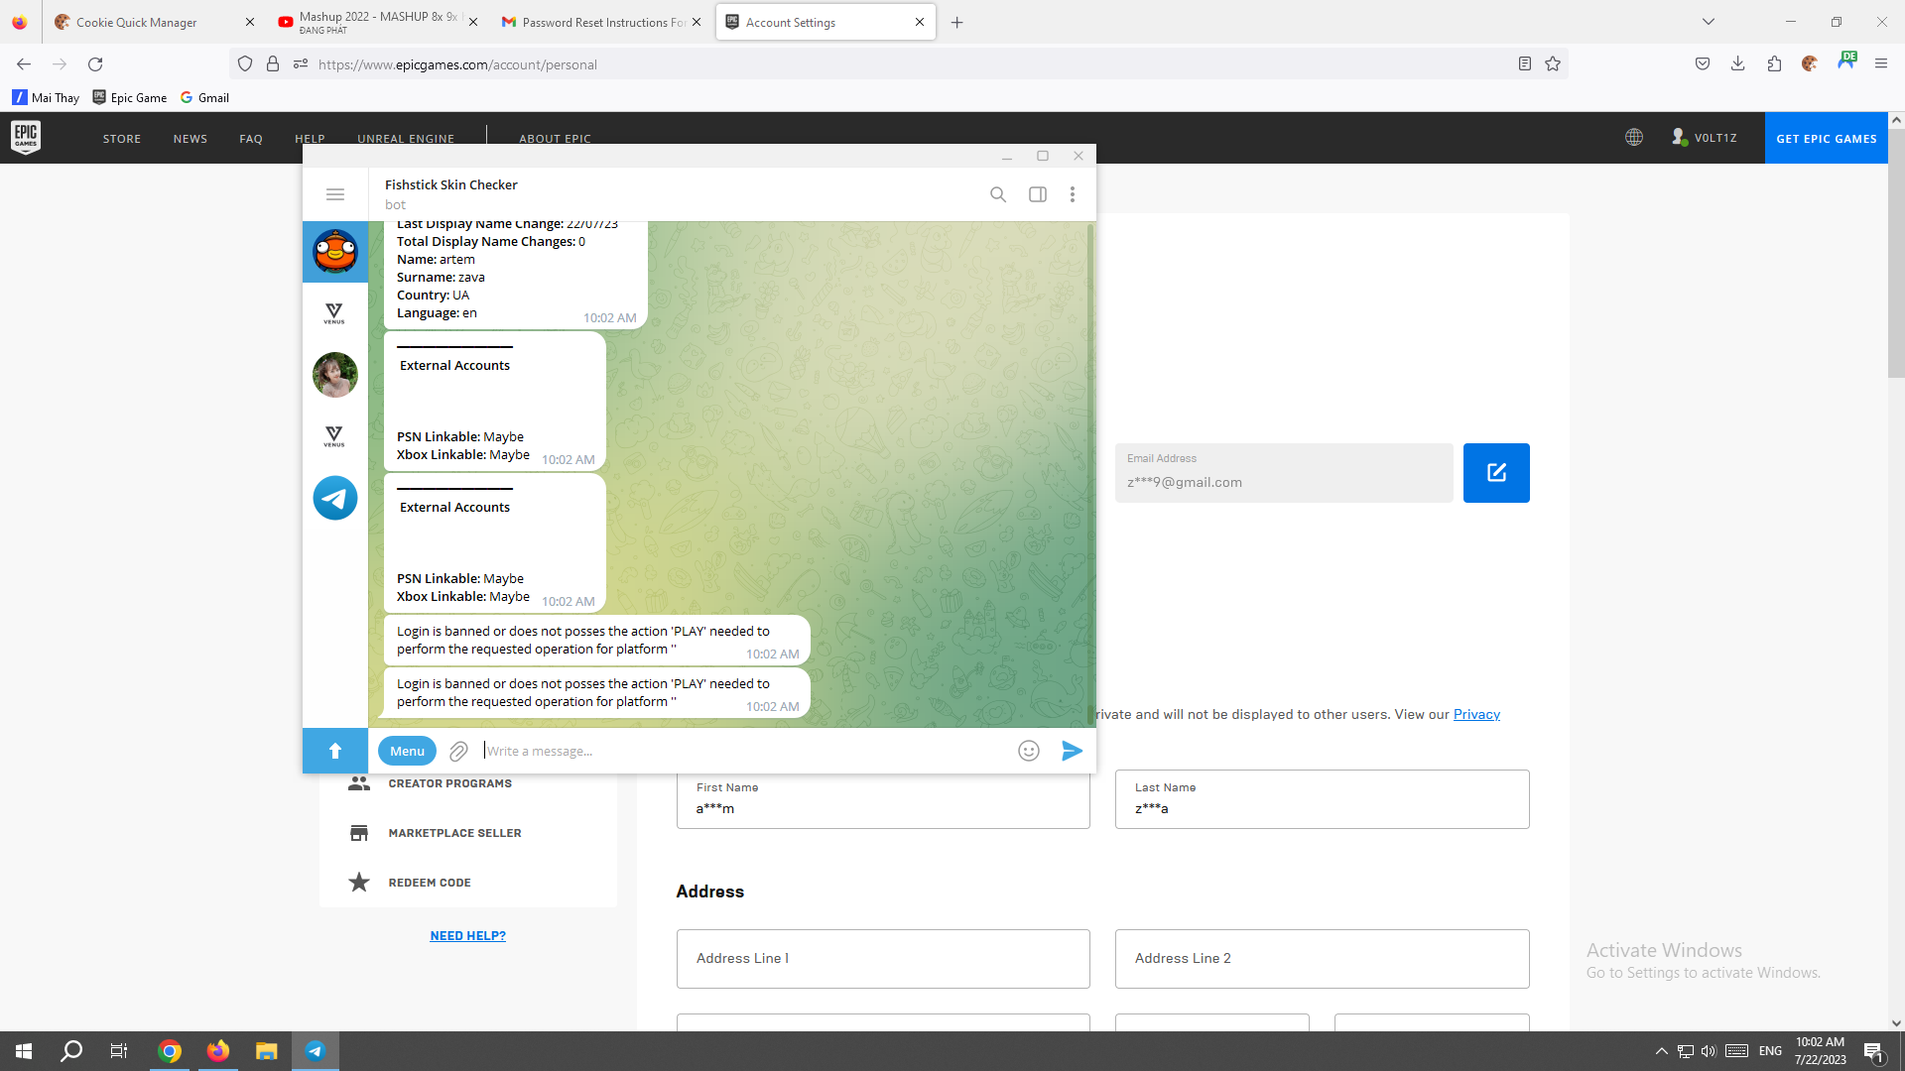Open Mai Thay bookmark
Screen dimensions: 1905x1071
[46, 97]
